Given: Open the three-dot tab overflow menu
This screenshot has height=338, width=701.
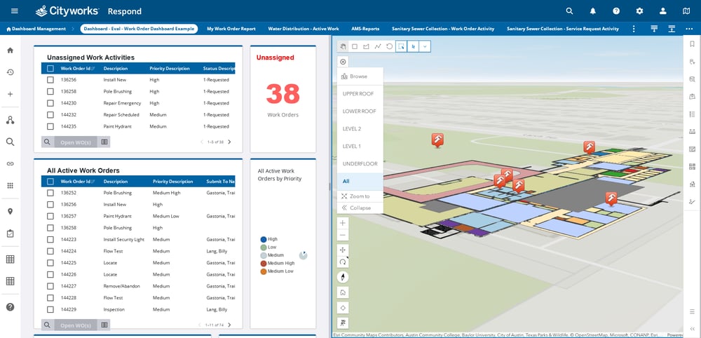Looking at the screenshot, I should (634, 29).
